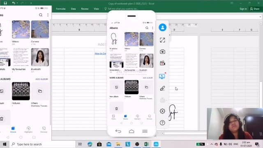Tap Albums tab in center phone mirror
Image resolution: width=263 pixels, height=148 pixels.
pos(125,117)
